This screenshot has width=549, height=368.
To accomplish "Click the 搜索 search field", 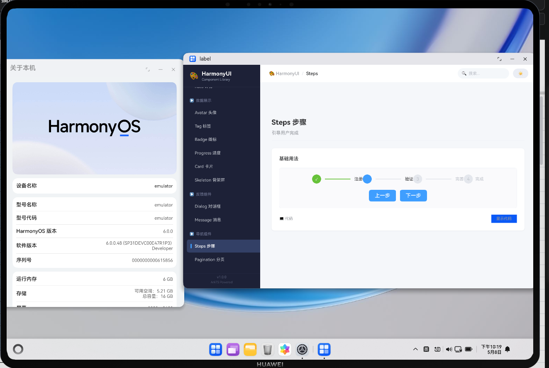I will click(x=483, y=74).
